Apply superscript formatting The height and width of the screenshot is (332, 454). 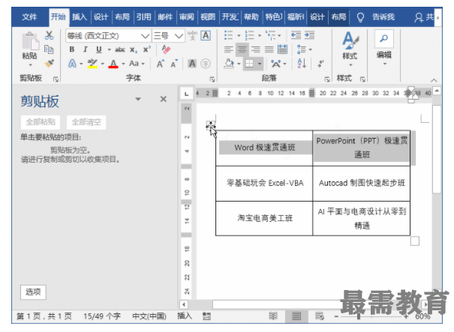147,49
